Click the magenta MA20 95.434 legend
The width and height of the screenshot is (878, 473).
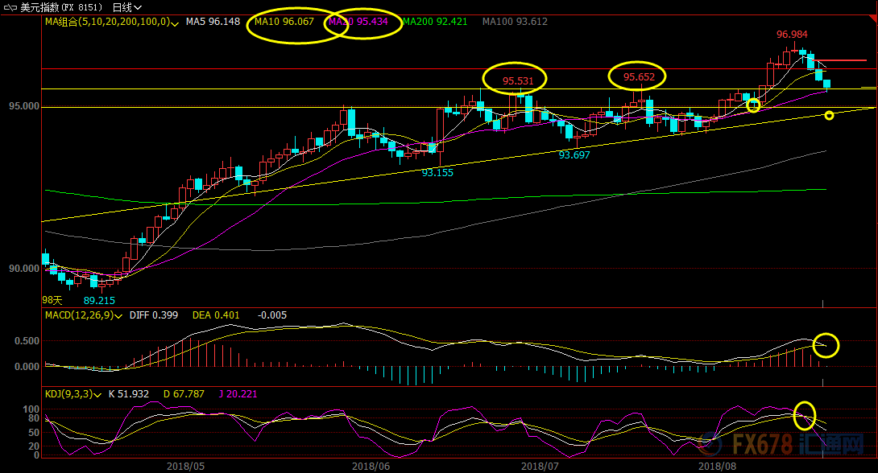[364, 22]
